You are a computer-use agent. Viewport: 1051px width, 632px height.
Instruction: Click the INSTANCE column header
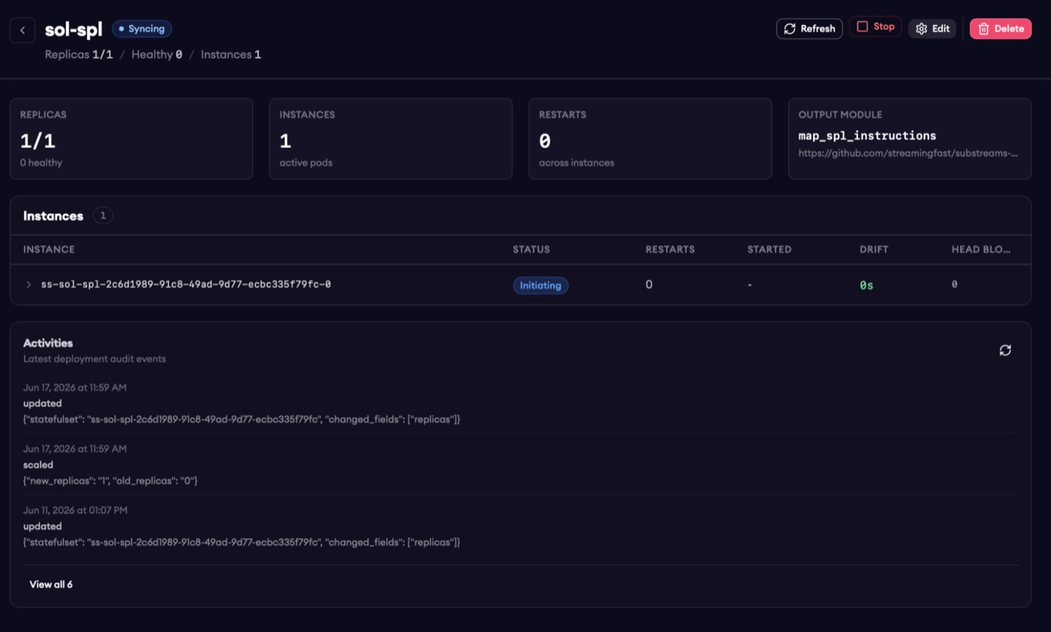(49, 249)
